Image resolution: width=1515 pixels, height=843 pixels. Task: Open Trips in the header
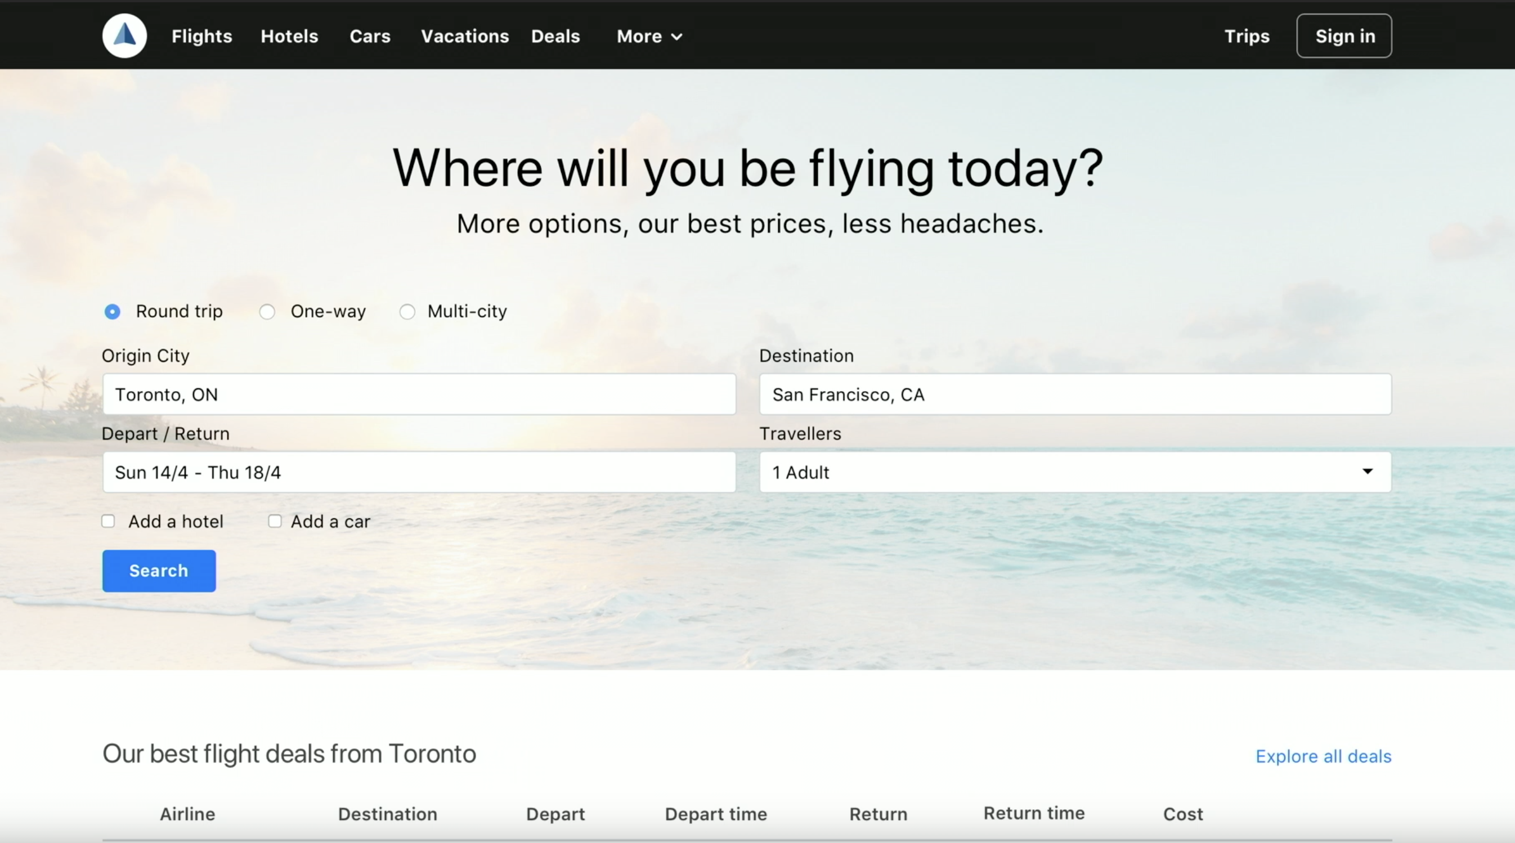[x=1247, y=37]
